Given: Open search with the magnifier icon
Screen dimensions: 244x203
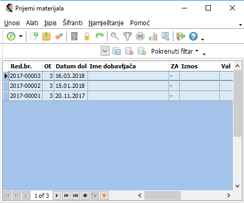Looking at the screenshot, I should click(115, 36).
